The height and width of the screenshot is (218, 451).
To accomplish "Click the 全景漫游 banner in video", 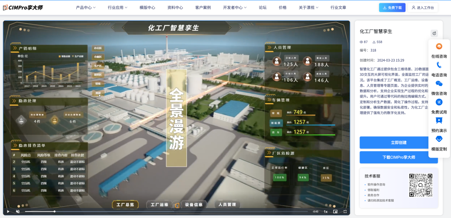I will (x=177, y=118).
